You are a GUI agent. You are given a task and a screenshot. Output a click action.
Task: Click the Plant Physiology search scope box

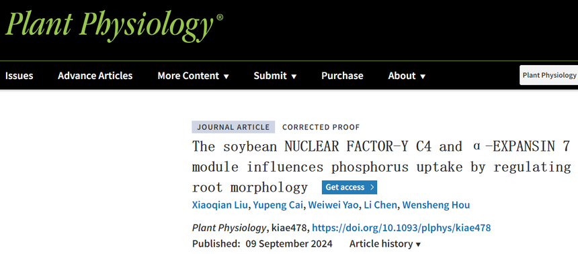point(549,75)
